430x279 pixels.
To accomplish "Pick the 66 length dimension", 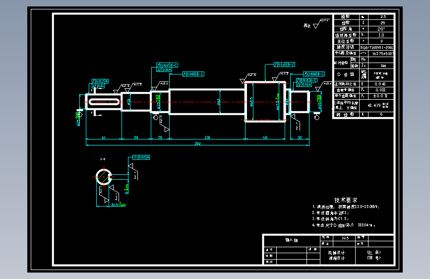I will pyautogui.click(x=265, y=138).
